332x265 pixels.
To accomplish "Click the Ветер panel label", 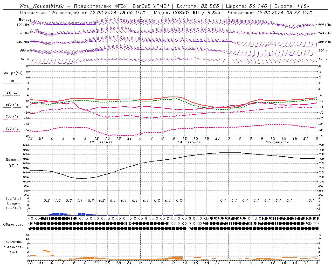I will coord(24,20).
